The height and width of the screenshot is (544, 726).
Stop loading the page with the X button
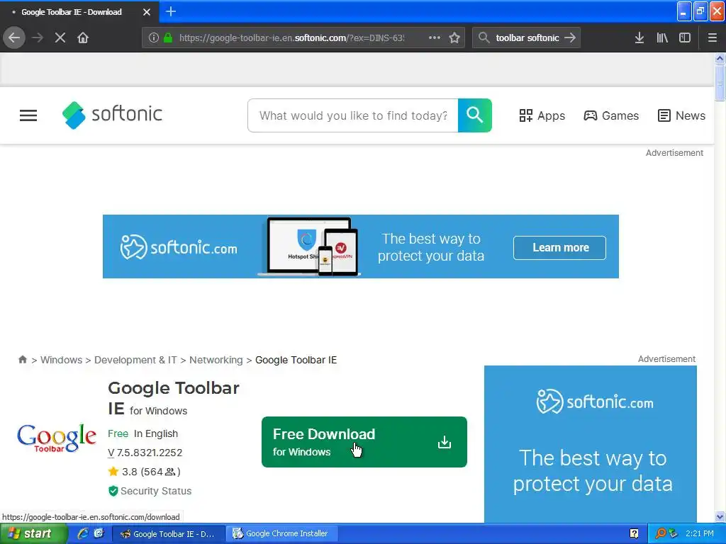[60, 38]
